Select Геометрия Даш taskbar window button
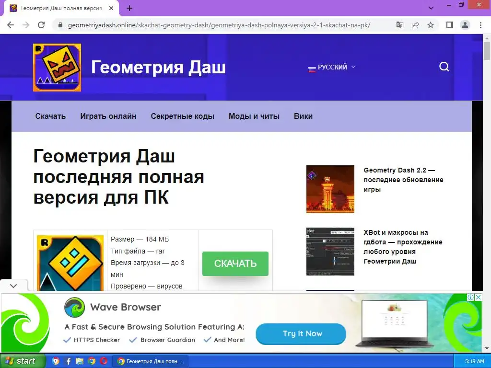Screen dimensions: 491x368 coord(151,361)
